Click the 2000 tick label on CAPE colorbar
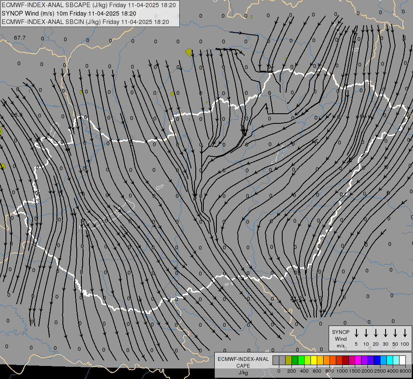 [x=367, y=371]
